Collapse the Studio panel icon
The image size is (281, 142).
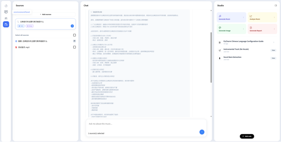tap(276, 5)
